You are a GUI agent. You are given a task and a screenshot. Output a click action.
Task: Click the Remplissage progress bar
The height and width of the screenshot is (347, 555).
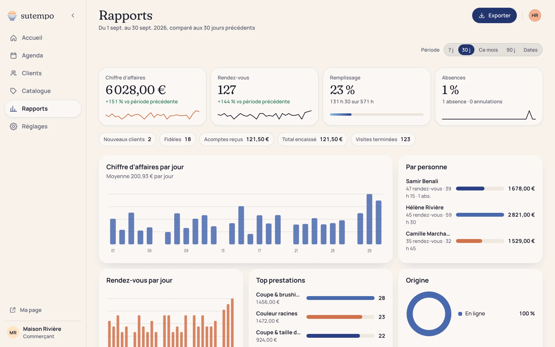click(x=376, y=114)
